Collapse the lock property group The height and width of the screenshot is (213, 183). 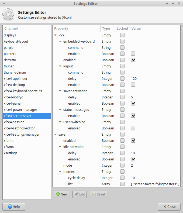pyautogui.click(x=55, y=35)
